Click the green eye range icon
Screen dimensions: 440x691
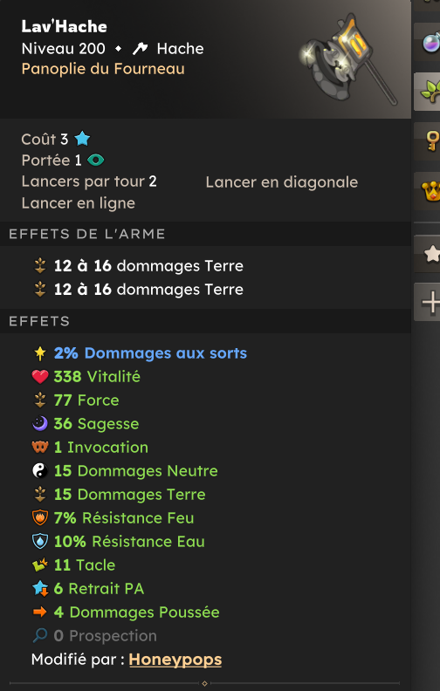tap(96, 160)
